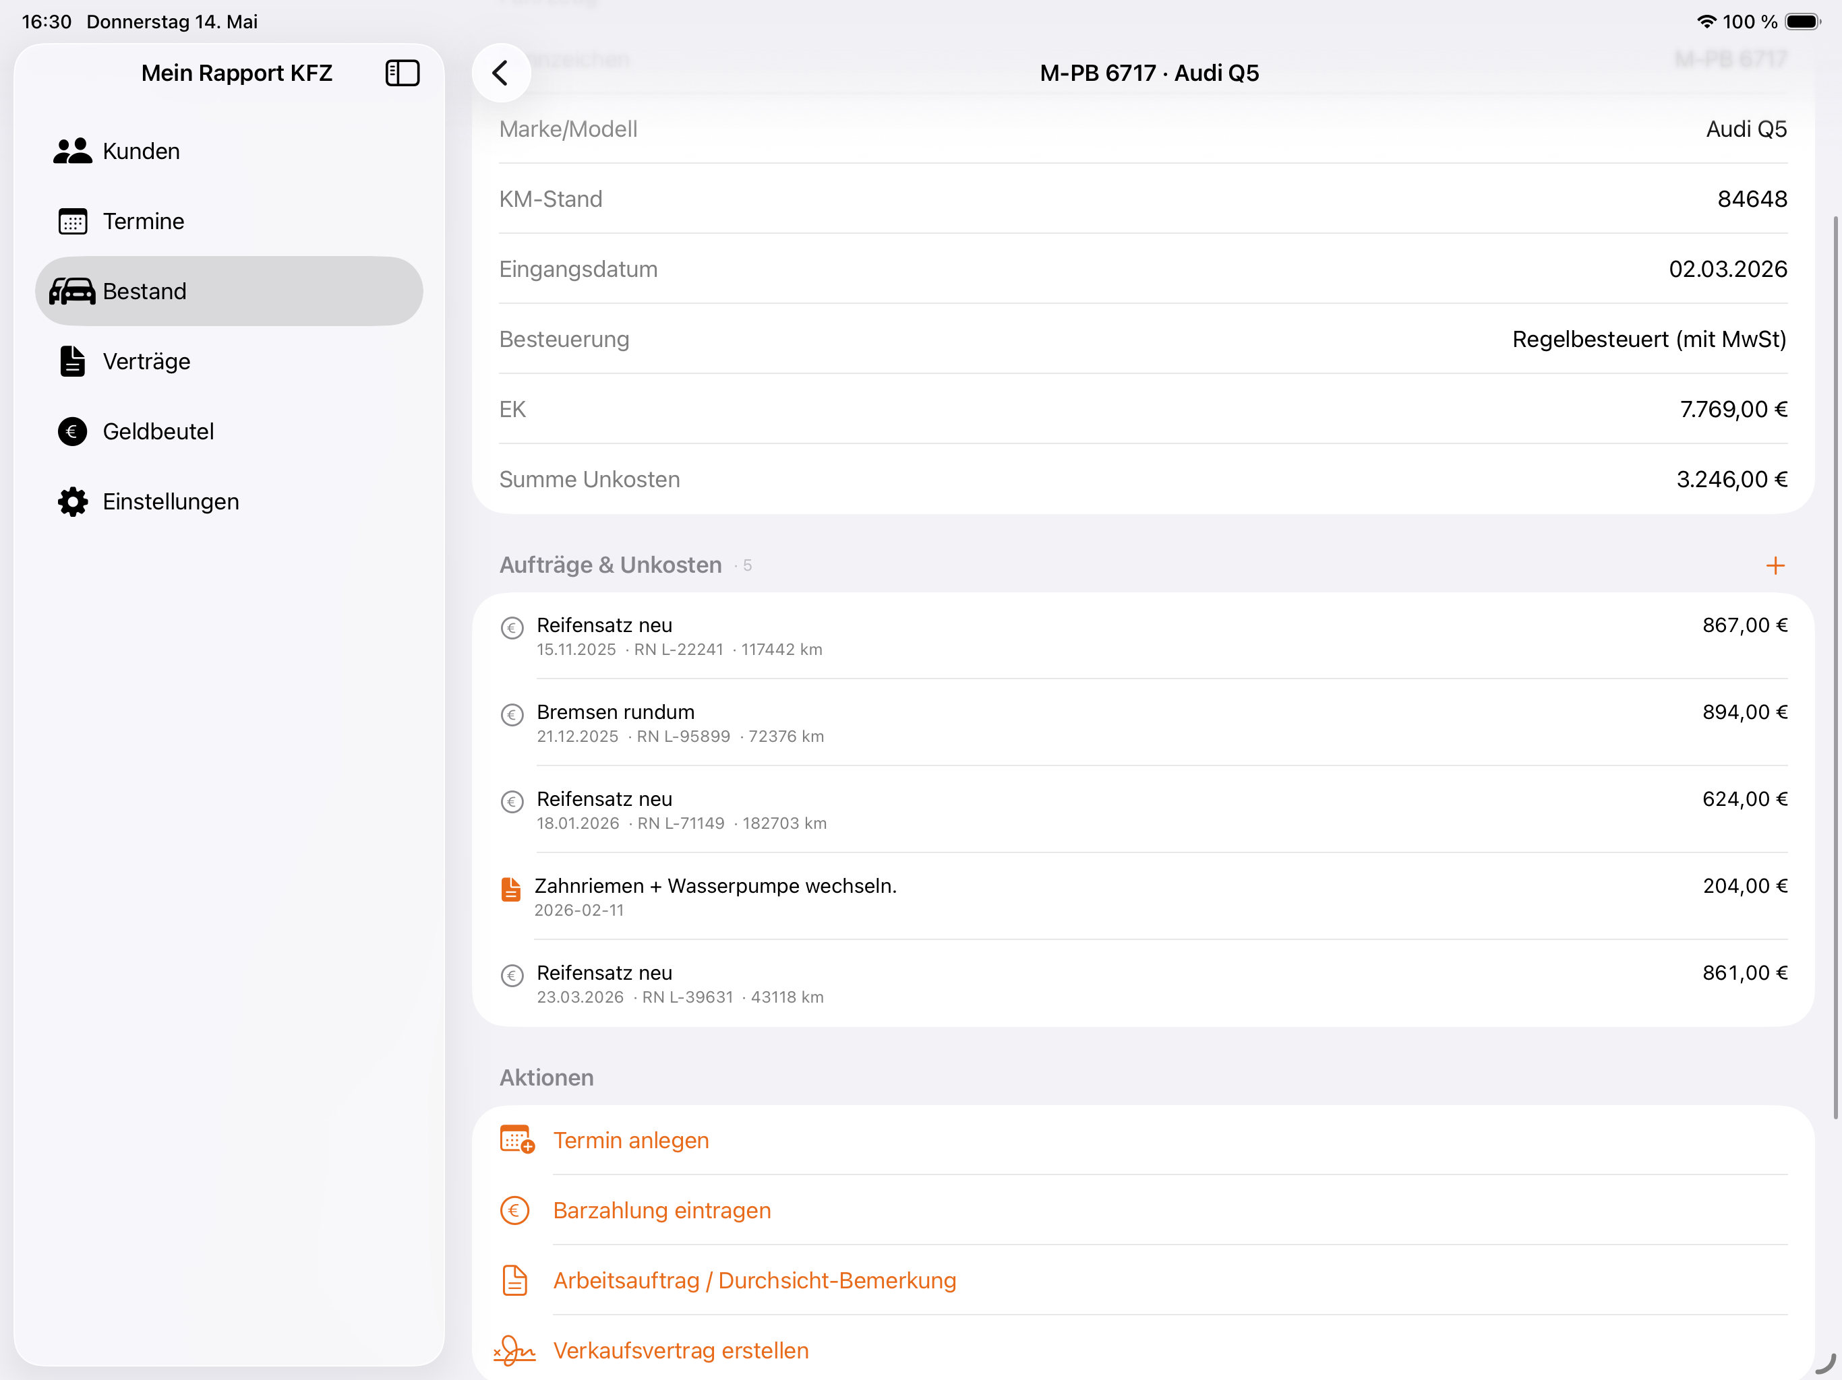Click the vertical scrollbar on the right edge
Screen dimensions: 1842x1380
coord(1835,668)
